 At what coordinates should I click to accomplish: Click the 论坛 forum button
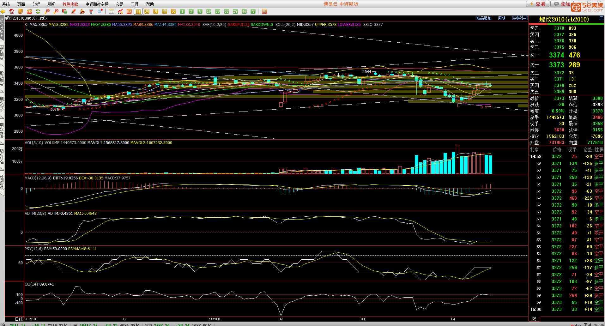click(x=562, y=4)
